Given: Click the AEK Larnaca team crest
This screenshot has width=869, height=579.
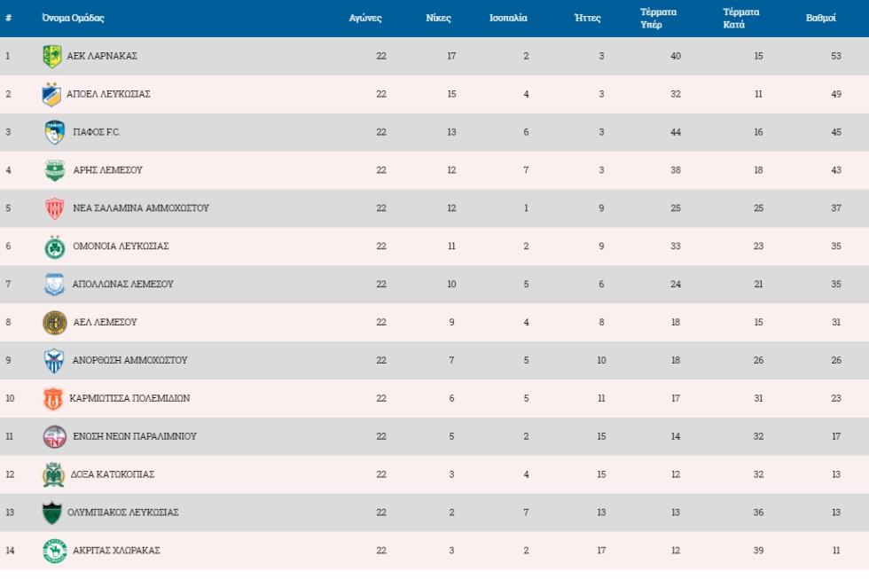Looking at the screenshot, I should [52, 56].
